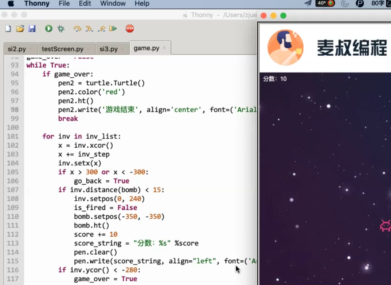This screenshot has width=391, height=285.
Task: Click 'is_fired = False' line
Action: (105, 208)
